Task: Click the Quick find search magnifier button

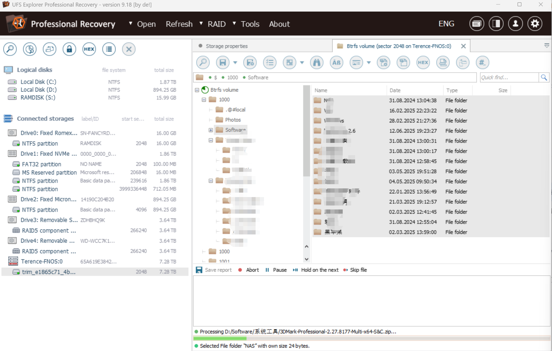Action: click(x=544, y=77)
